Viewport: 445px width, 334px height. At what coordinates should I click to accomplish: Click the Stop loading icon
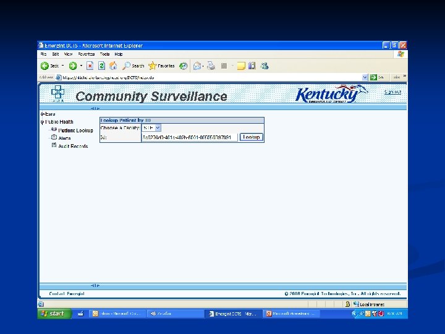click(x=90, y=66)
